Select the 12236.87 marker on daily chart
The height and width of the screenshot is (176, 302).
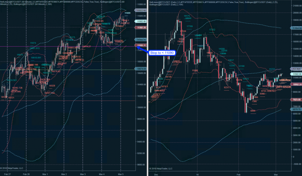(296, 69)
